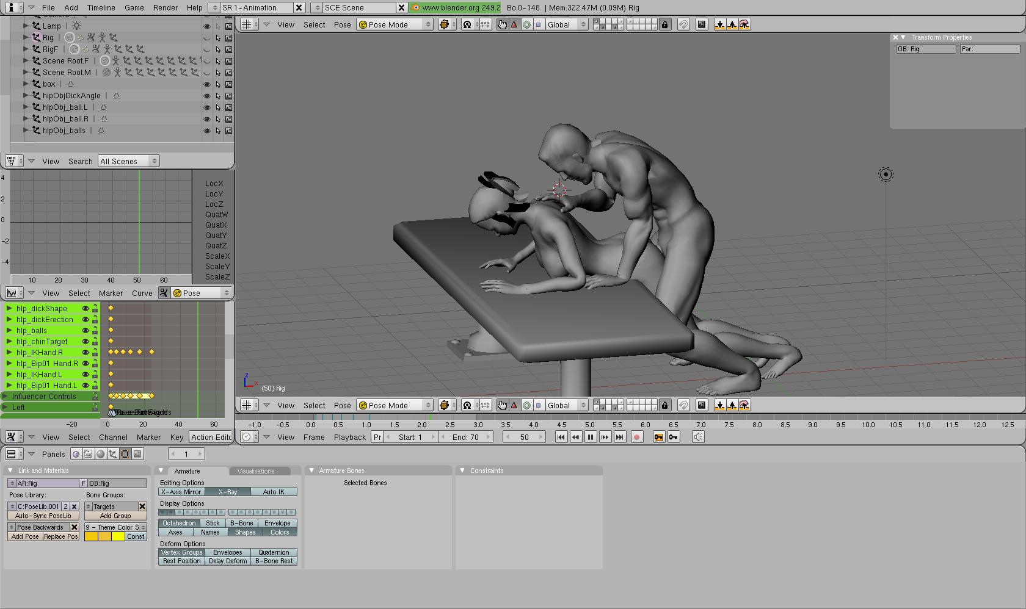
Task: Open the All Scenes dropdown in outliner
Action: click(x=128, y=161)
